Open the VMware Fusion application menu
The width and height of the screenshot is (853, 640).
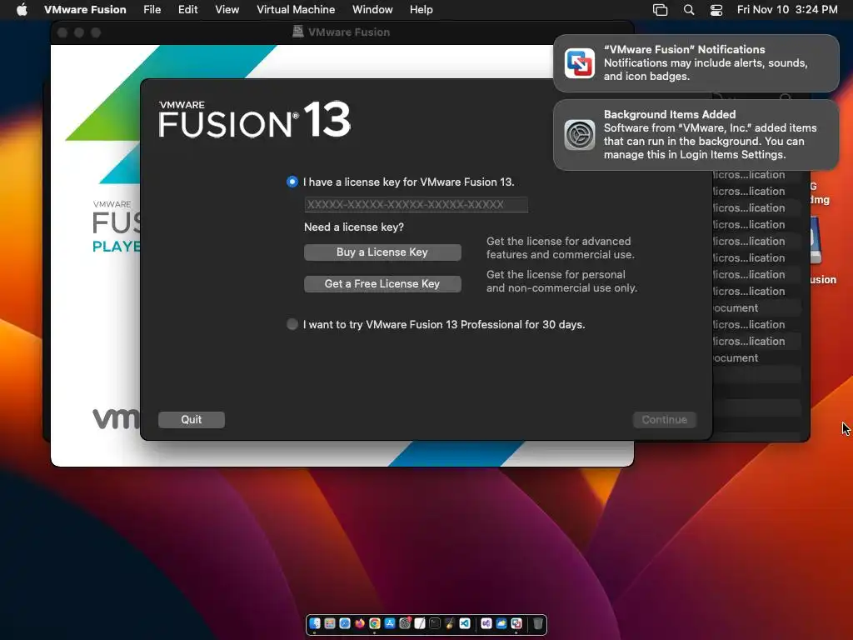pyautogui.click(x=85, y=9)
